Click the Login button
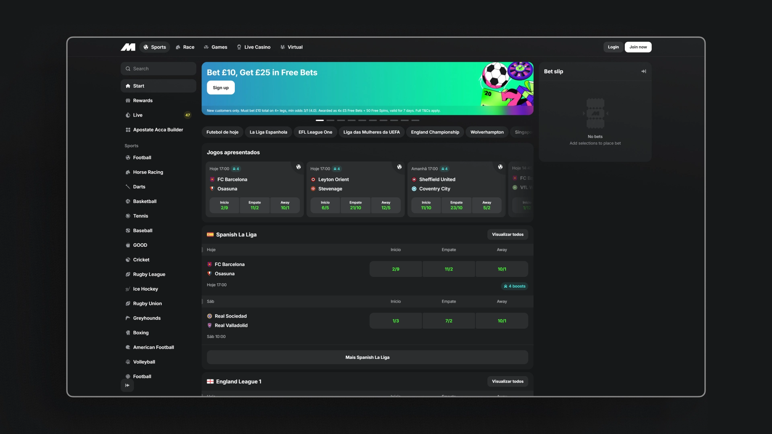The width and height of the screenshot is (772, 434). click(x=613, y=47)
